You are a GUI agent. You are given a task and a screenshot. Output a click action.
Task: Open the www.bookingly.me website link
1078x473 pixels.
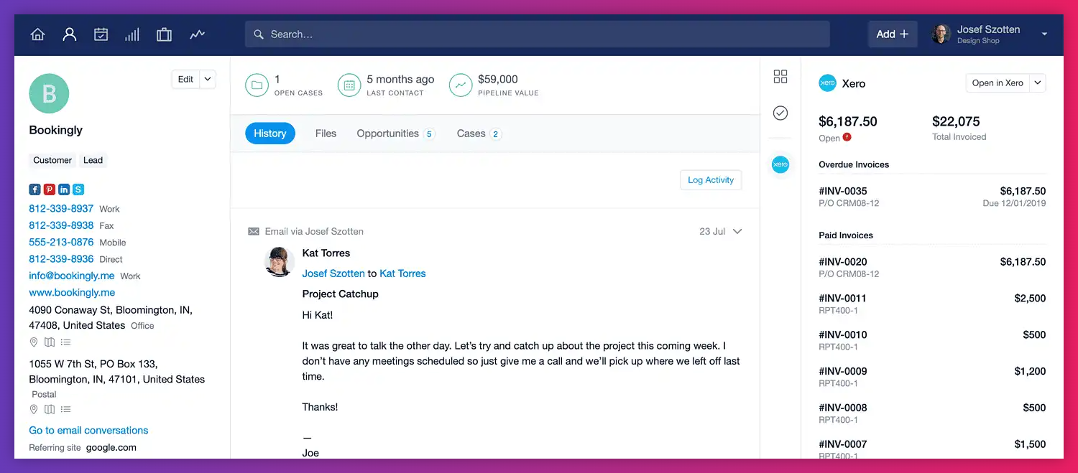(72, 293)
